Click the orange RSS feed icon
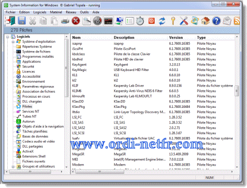247x188 pixels. click(237, 21)
